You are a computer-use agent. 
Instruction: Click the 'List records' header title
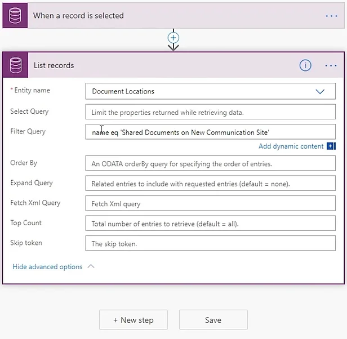[54, 65]
